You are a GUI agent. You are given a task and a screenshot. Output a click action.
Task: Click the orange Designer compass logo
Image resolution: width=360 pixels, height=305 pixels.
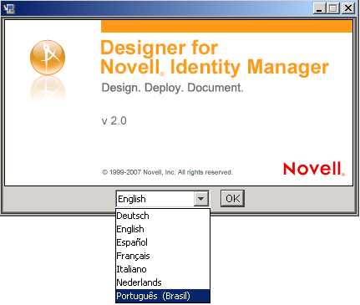click(48, 58)
